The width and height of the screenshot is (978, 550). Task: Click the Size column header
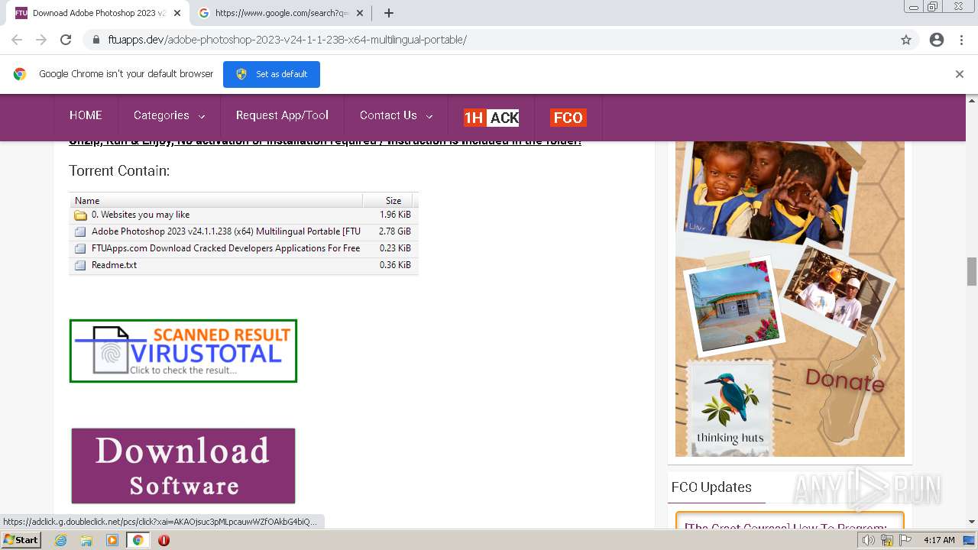(x=393, y=200)
